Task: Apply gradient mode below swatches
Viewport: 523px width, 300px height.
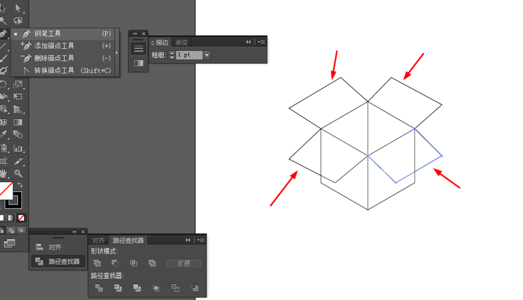Action: pos(11,217)
